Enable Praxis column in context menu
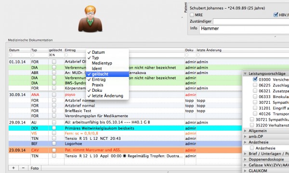Viewport: 289px width, 173px height. 107,85
